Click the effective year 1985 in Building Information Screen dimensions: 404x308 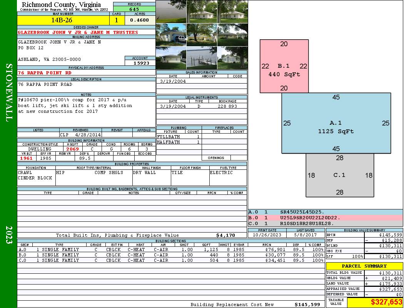[x=46, y=158]
